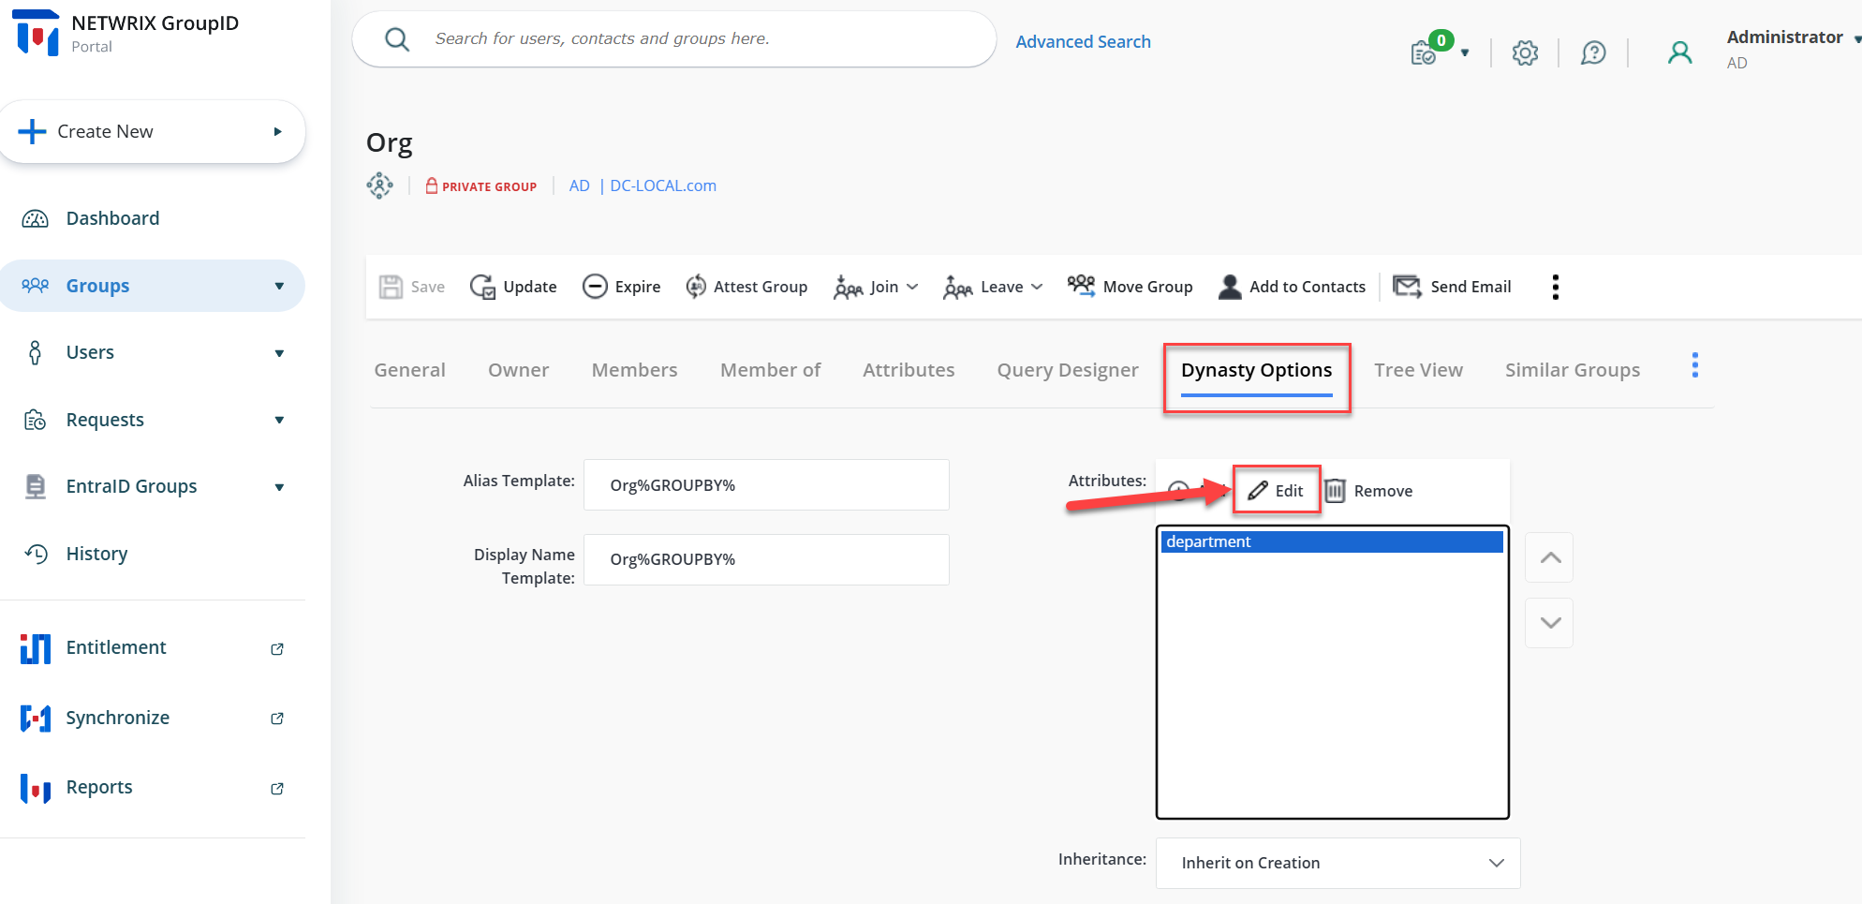1862x904 pixels.
Task: Open the settings gear icon
Action: [1525, 53]
